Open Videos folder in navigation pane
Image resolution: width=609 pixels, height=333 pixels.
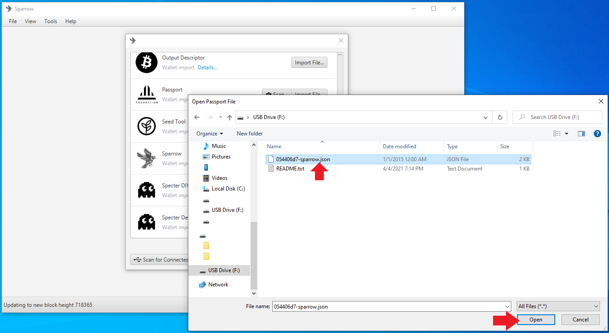pyautogui.click(x=219, y=178)
